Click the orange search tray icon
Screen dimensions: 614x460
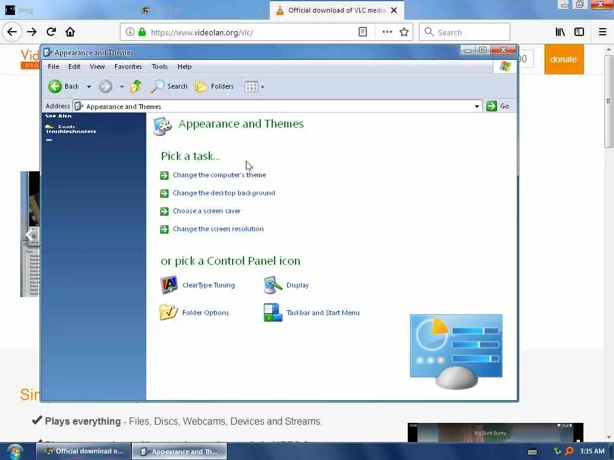pyautogui.click(x=569, y=451)
